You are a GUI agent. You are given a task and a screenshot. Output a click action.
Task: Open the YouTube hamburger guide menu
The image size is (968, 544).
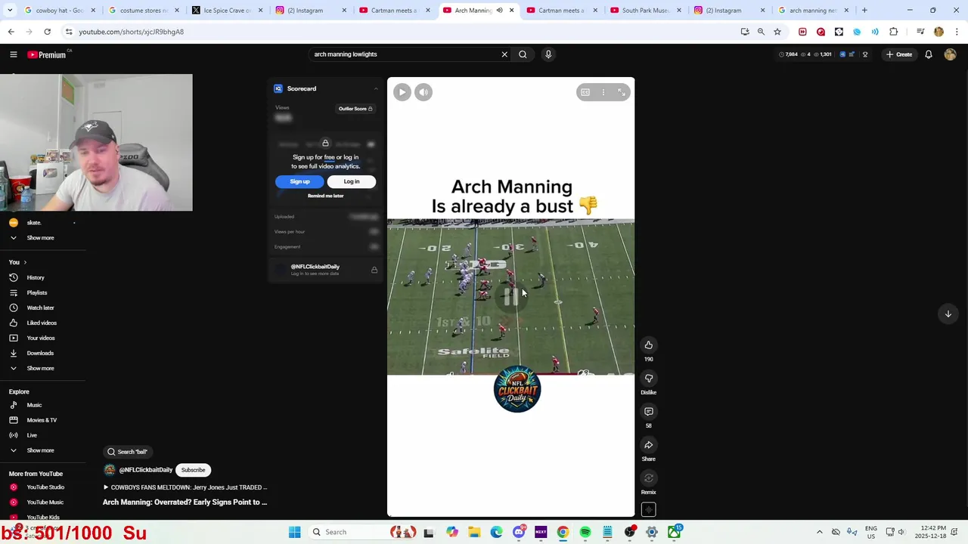pyautogui.click(x=13, y=54)
